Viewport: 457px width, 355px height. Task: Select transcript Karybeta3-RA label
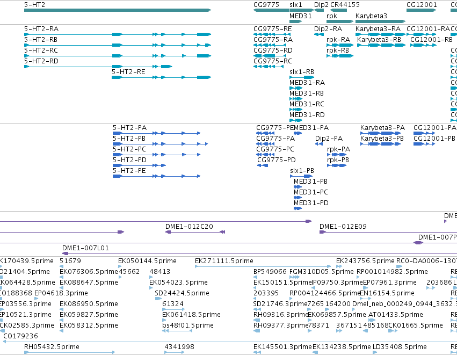(x=378, y=29)
